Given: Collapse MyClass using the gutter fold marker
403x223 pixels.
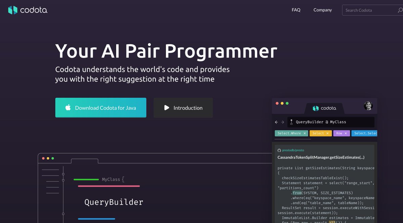Looking at the screenshot, I should pyautogui.click(x=63, y=180).
